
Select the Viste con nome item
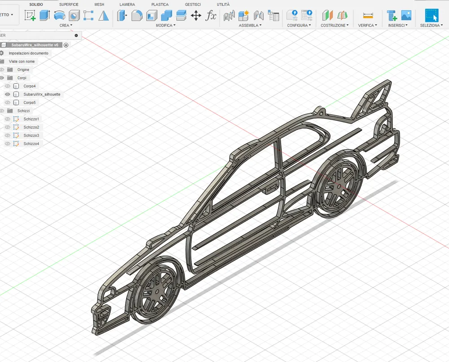click(x=22, y=61)
